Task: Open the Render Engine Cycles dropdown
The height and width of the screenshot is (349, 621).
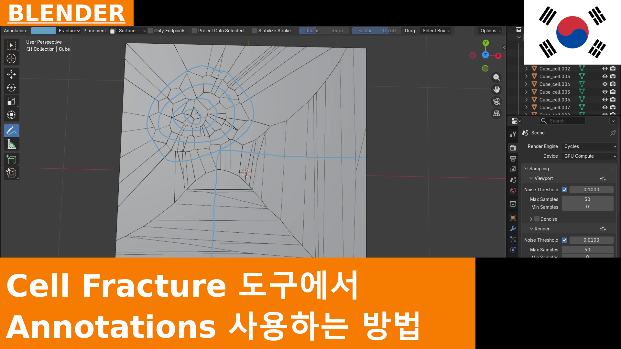Action: coord(590,146)
